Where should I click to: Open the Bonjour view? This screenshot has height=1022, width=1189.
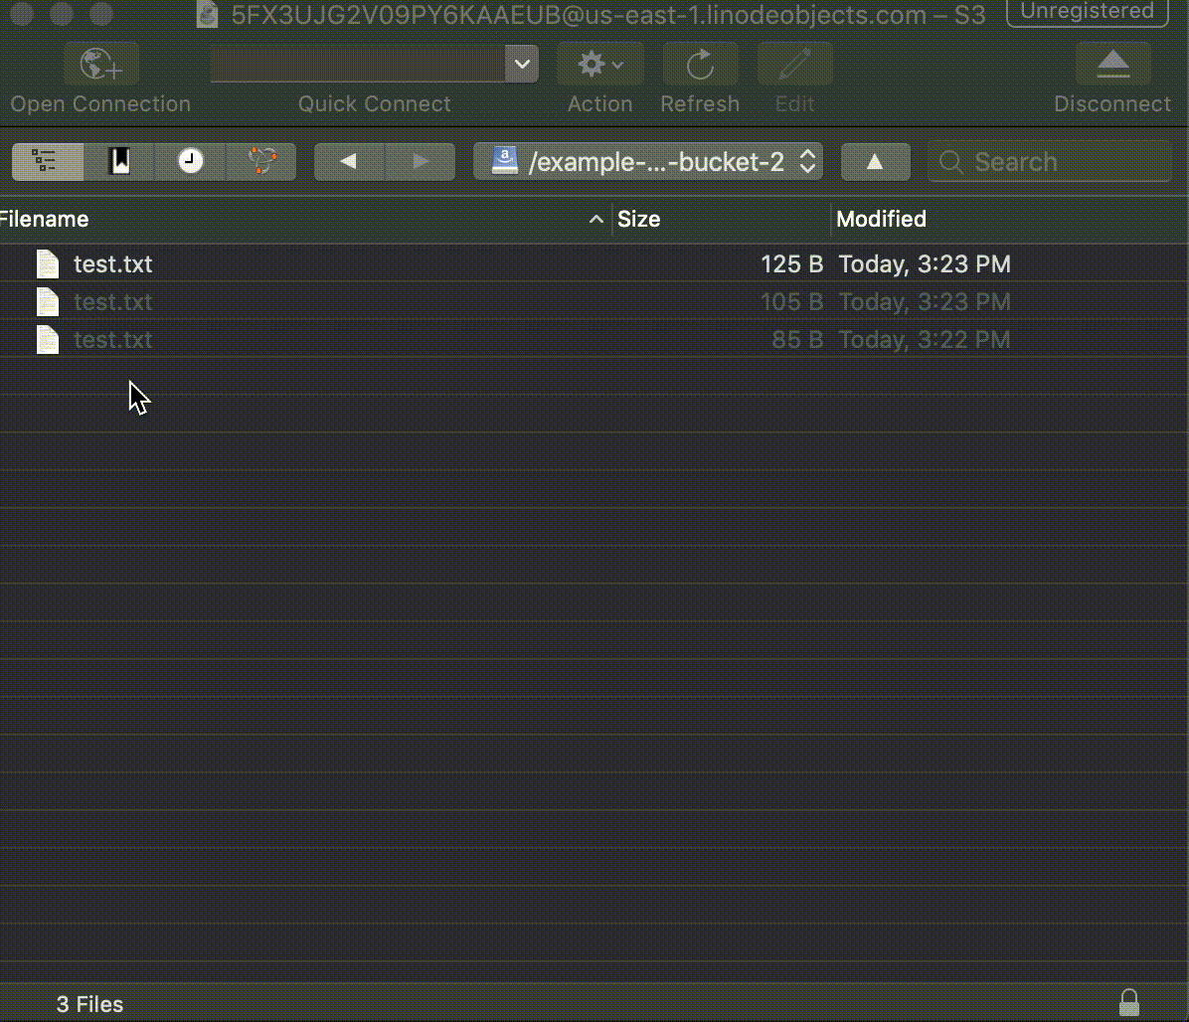pos(261,161)
